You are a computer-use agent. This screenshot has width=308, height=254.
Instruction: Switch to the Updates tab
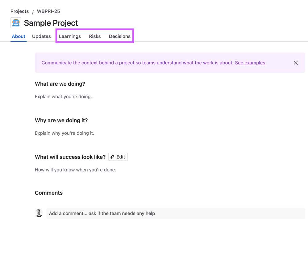click(41, 36)
